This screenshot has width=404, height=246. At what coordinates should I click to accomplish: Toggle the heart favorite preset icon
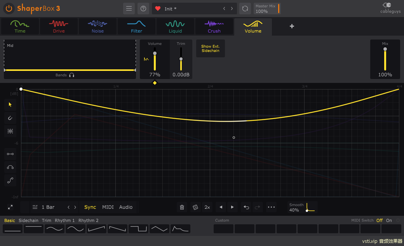[x=158, y=9]
